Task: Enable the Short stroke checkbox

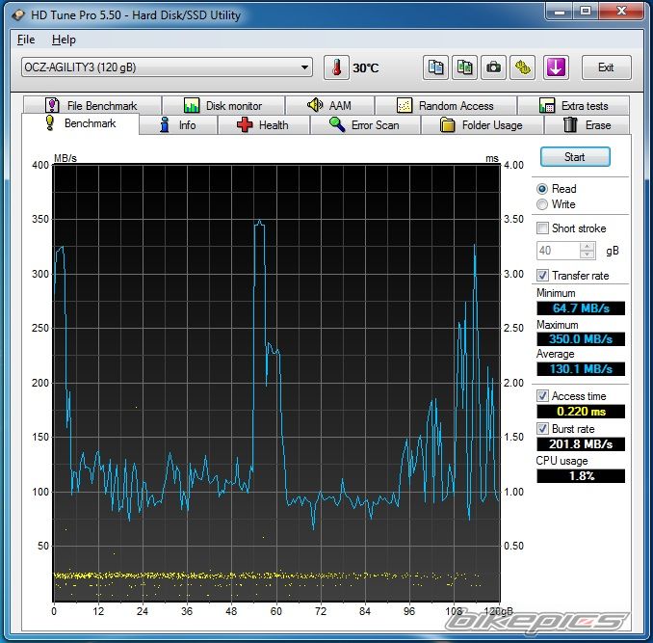Action: 543,228
